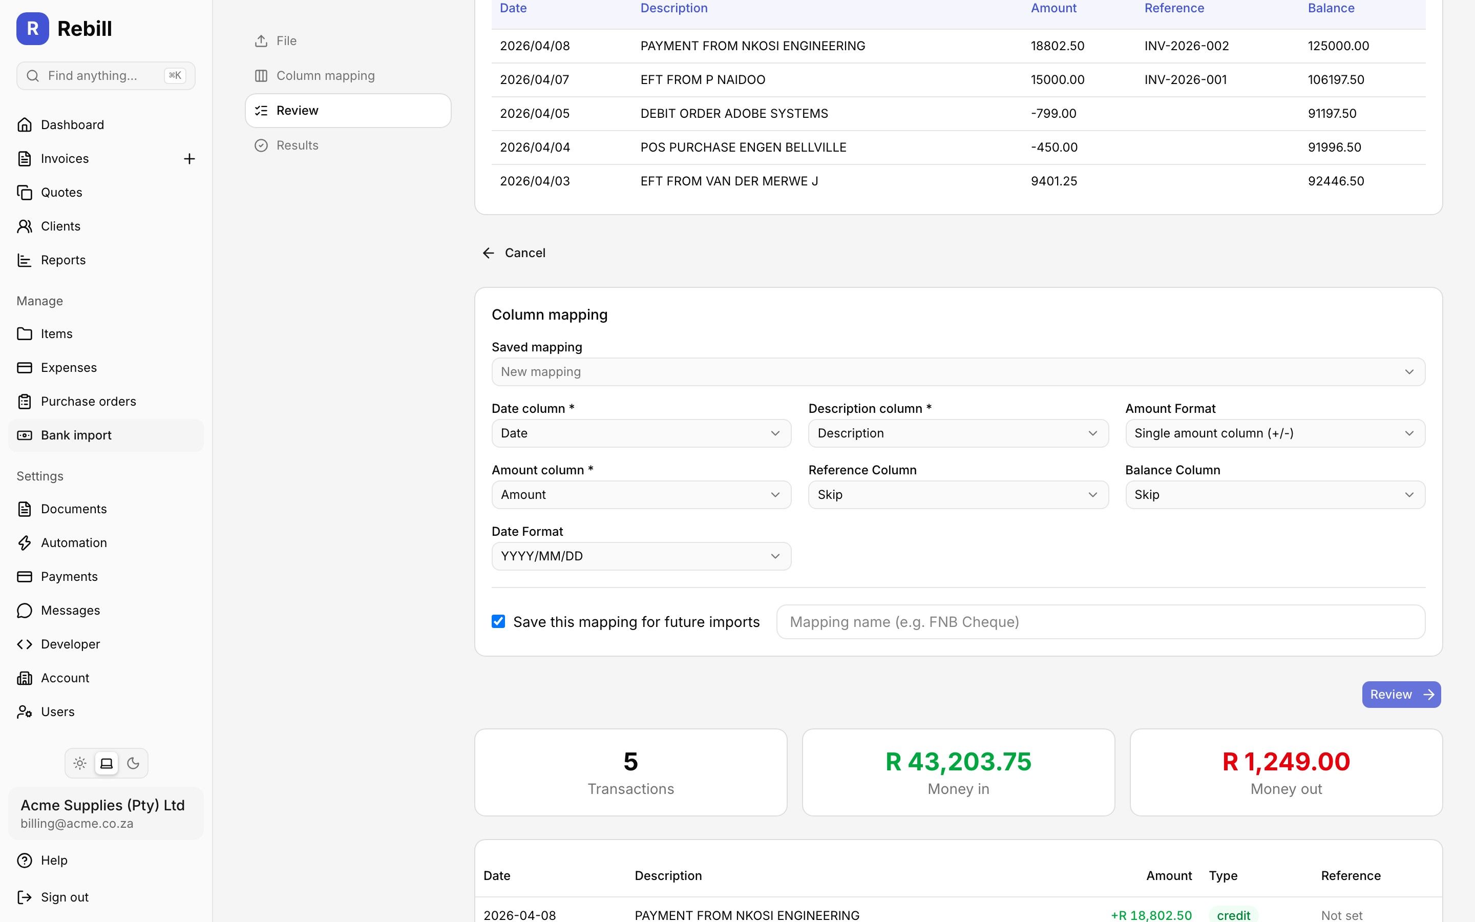Click the Transactions count card
Image resolution: width=1475 pixels, height=922 pixels.
click(x=631, y=772)
